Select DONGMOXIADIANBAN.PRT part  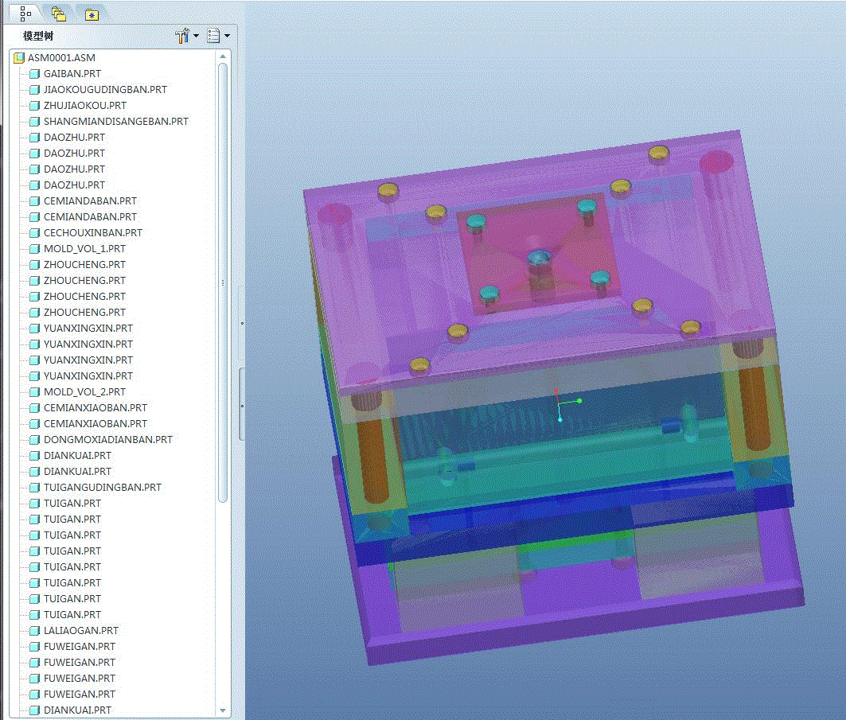coord(108,439)
